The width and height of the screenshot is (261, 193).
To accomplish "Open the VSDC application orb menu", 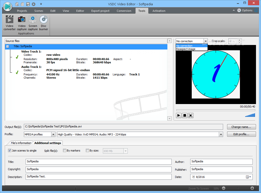I will tap(8, 6).
